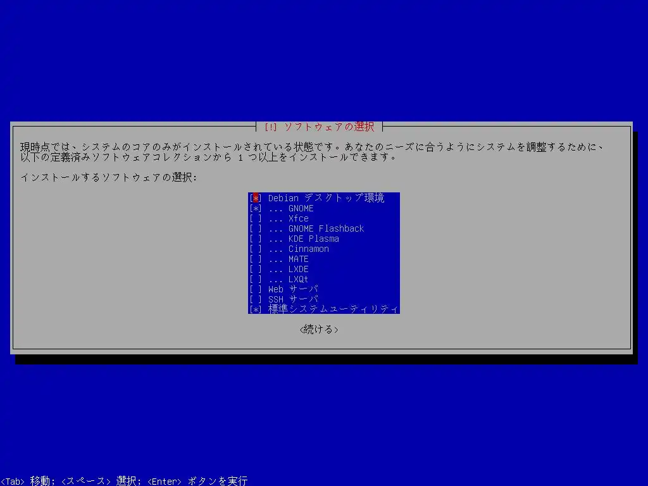This screenshot has height=486, width=648.
Task: Toggle 標準システムユーティリティ checkbox
Action: pos(256,309)
